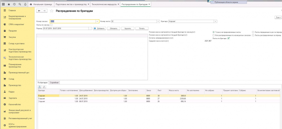
Task: Click into the Номер листа field
Action: click(134, 21)
